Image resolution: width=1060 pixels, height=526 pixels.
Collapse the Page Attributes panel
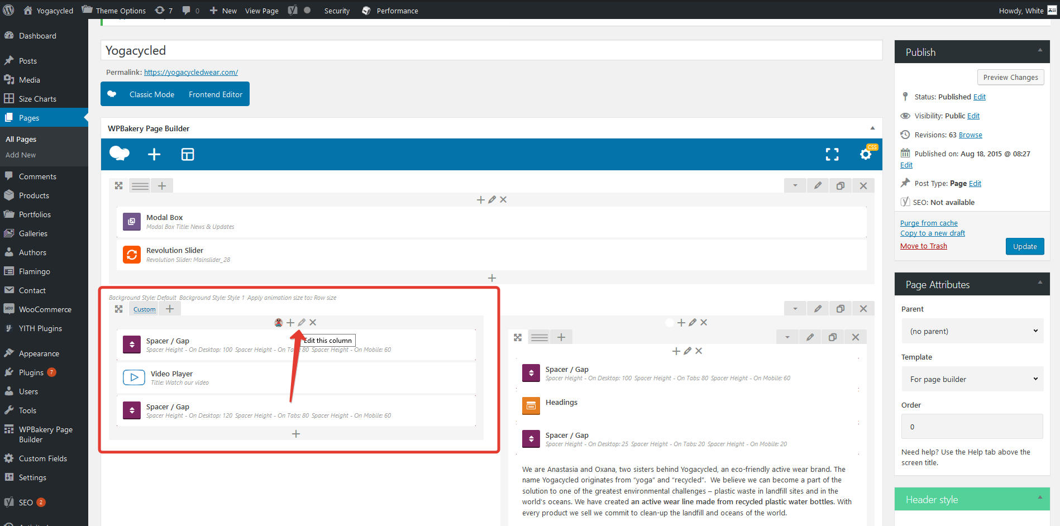tap(1040, 283)
